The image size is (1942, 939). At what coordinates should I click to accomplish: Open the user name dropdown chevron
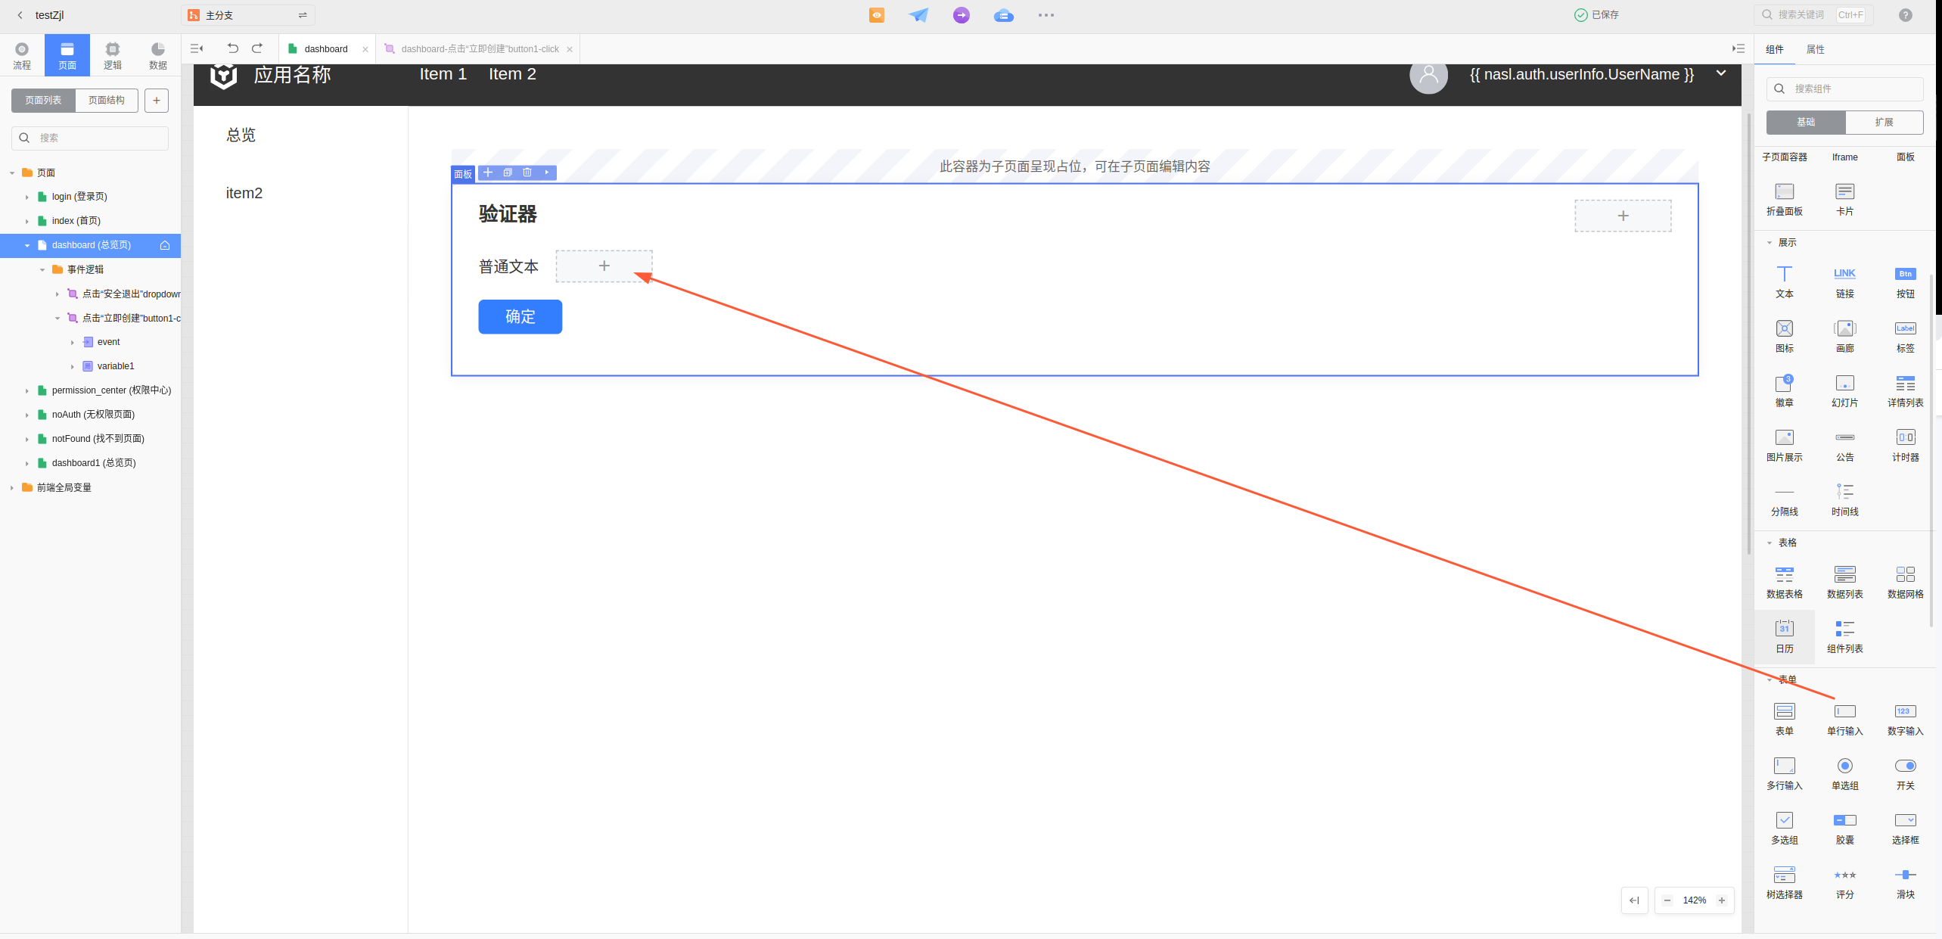tap(1721, 73)
